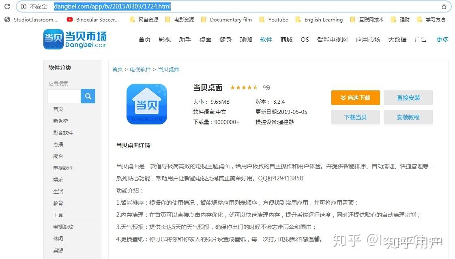Image resolution: width=455 pixels, height=259 pixels.
Task: Open 商城 in the top navigation
Action: 286,39
